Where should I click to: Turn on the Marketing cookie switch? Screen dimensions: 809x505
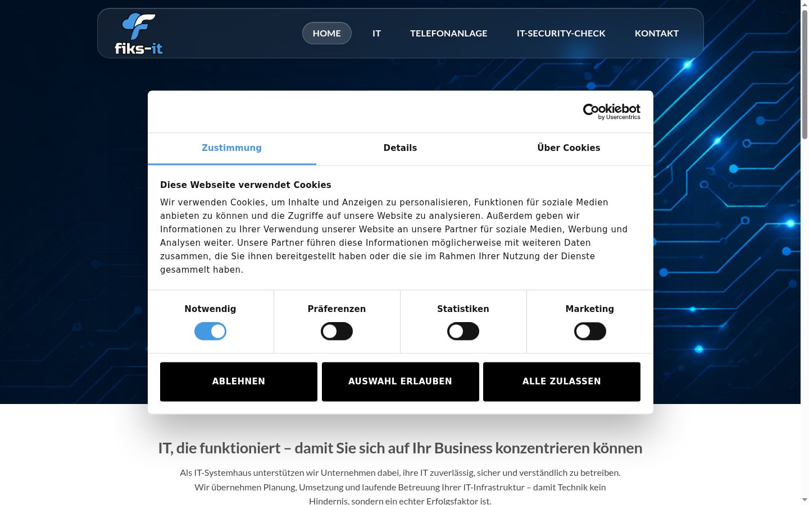tap(590, 331)
